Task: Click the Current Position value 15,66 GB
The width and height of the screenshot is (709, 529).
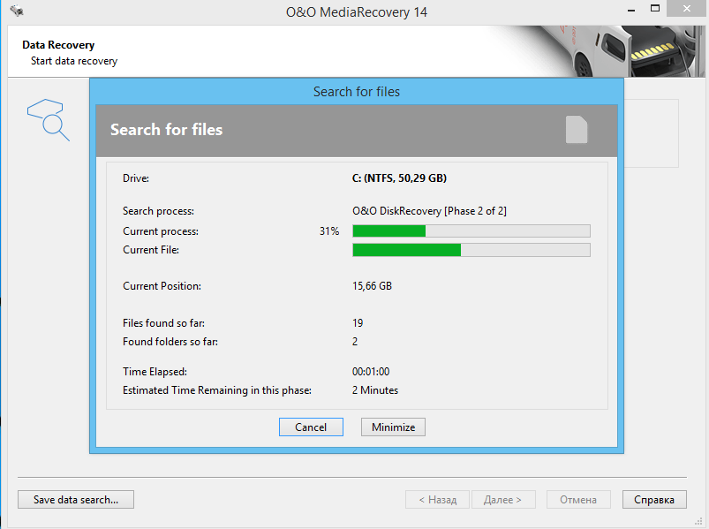Action: pyautogui.click(x=372, y=286)
